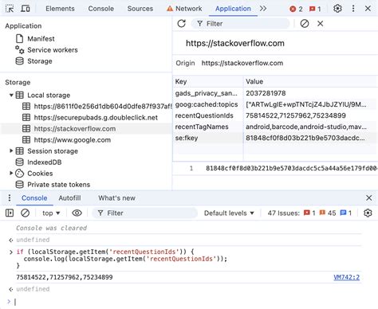
Task: Click the value 75814522,71257962,75234899 in table
Action: tap(296, 115)
